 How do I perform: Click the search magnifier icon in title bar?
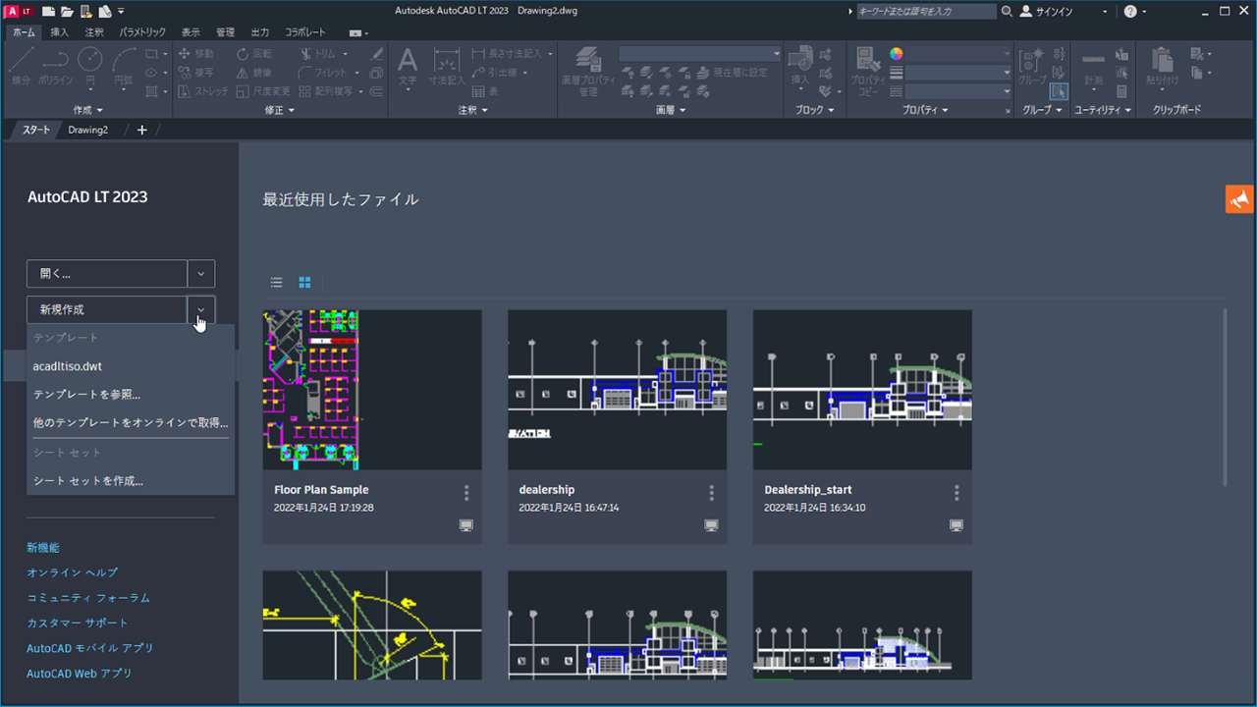point(1007,12)
